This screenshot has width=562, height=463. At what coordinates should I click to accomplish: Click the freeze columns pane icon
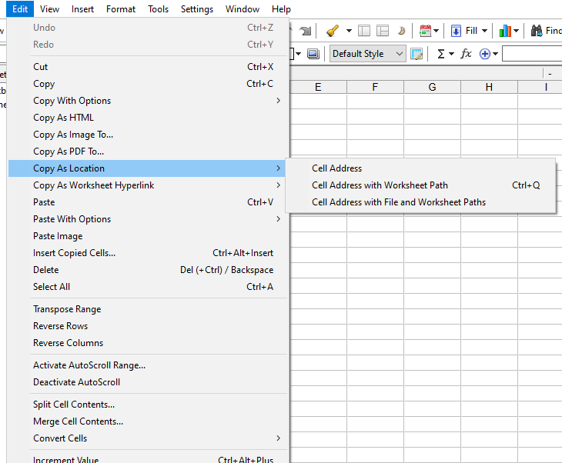click(x=364, y=31)
